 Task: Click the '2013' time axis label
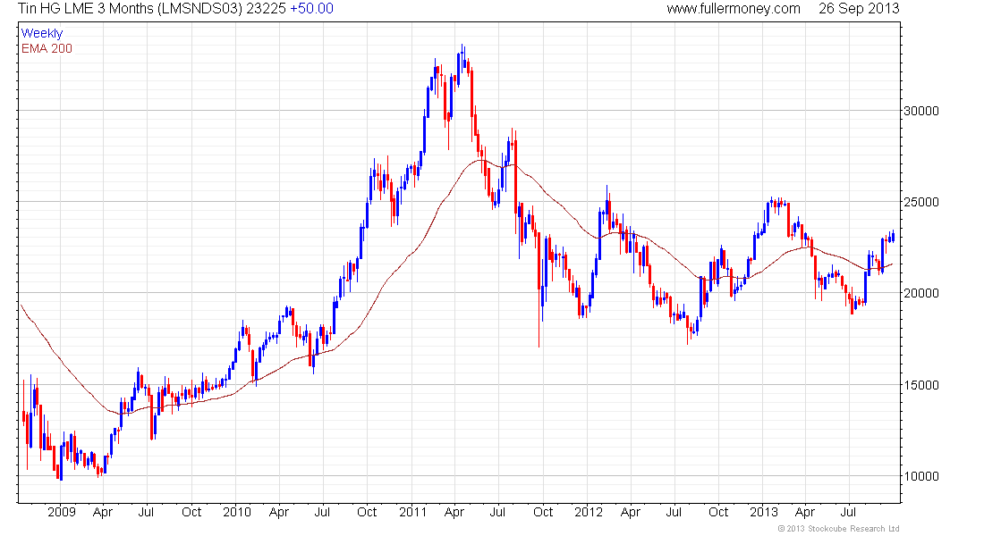[764, 512]
